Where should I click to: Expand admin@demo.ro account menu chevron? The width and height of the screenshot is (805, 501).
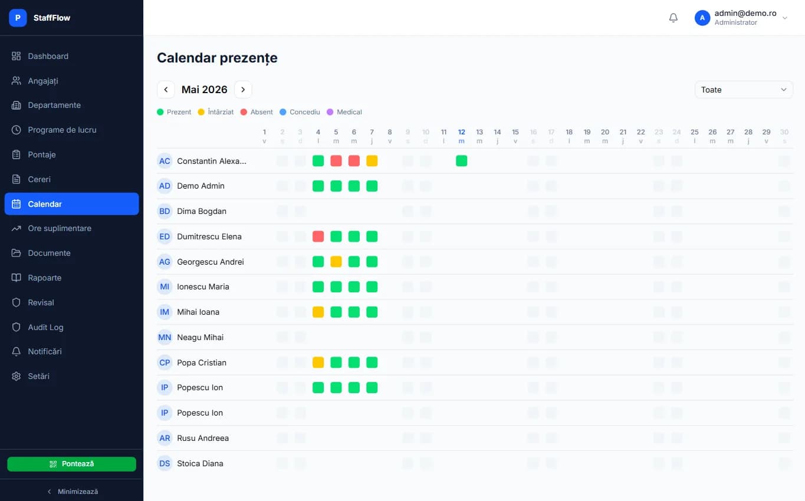tap(784, 18)
